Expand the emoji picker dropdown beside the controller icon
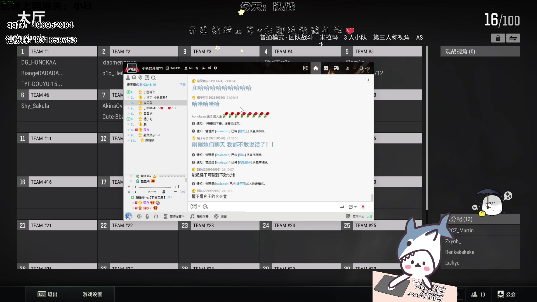The width and height of the screenshot is (537, 302). (x=199, y=207)
